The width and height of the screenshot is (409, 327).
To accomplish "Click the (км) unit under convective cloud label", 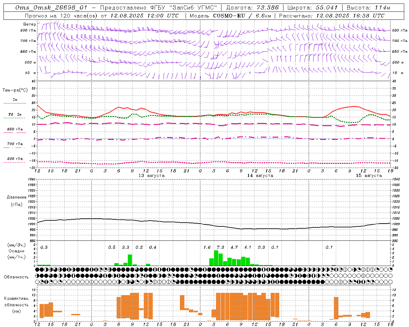I will [16, 311].
